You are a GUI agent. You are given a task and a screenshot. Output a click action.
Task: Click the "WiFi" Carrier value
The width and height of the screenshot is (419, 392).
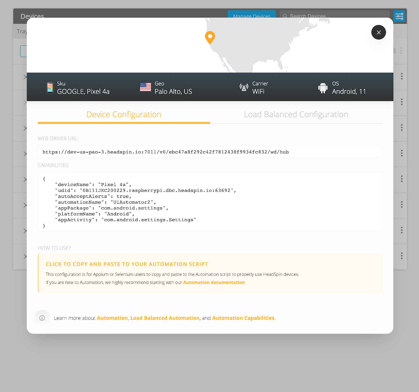pos(258,92)
